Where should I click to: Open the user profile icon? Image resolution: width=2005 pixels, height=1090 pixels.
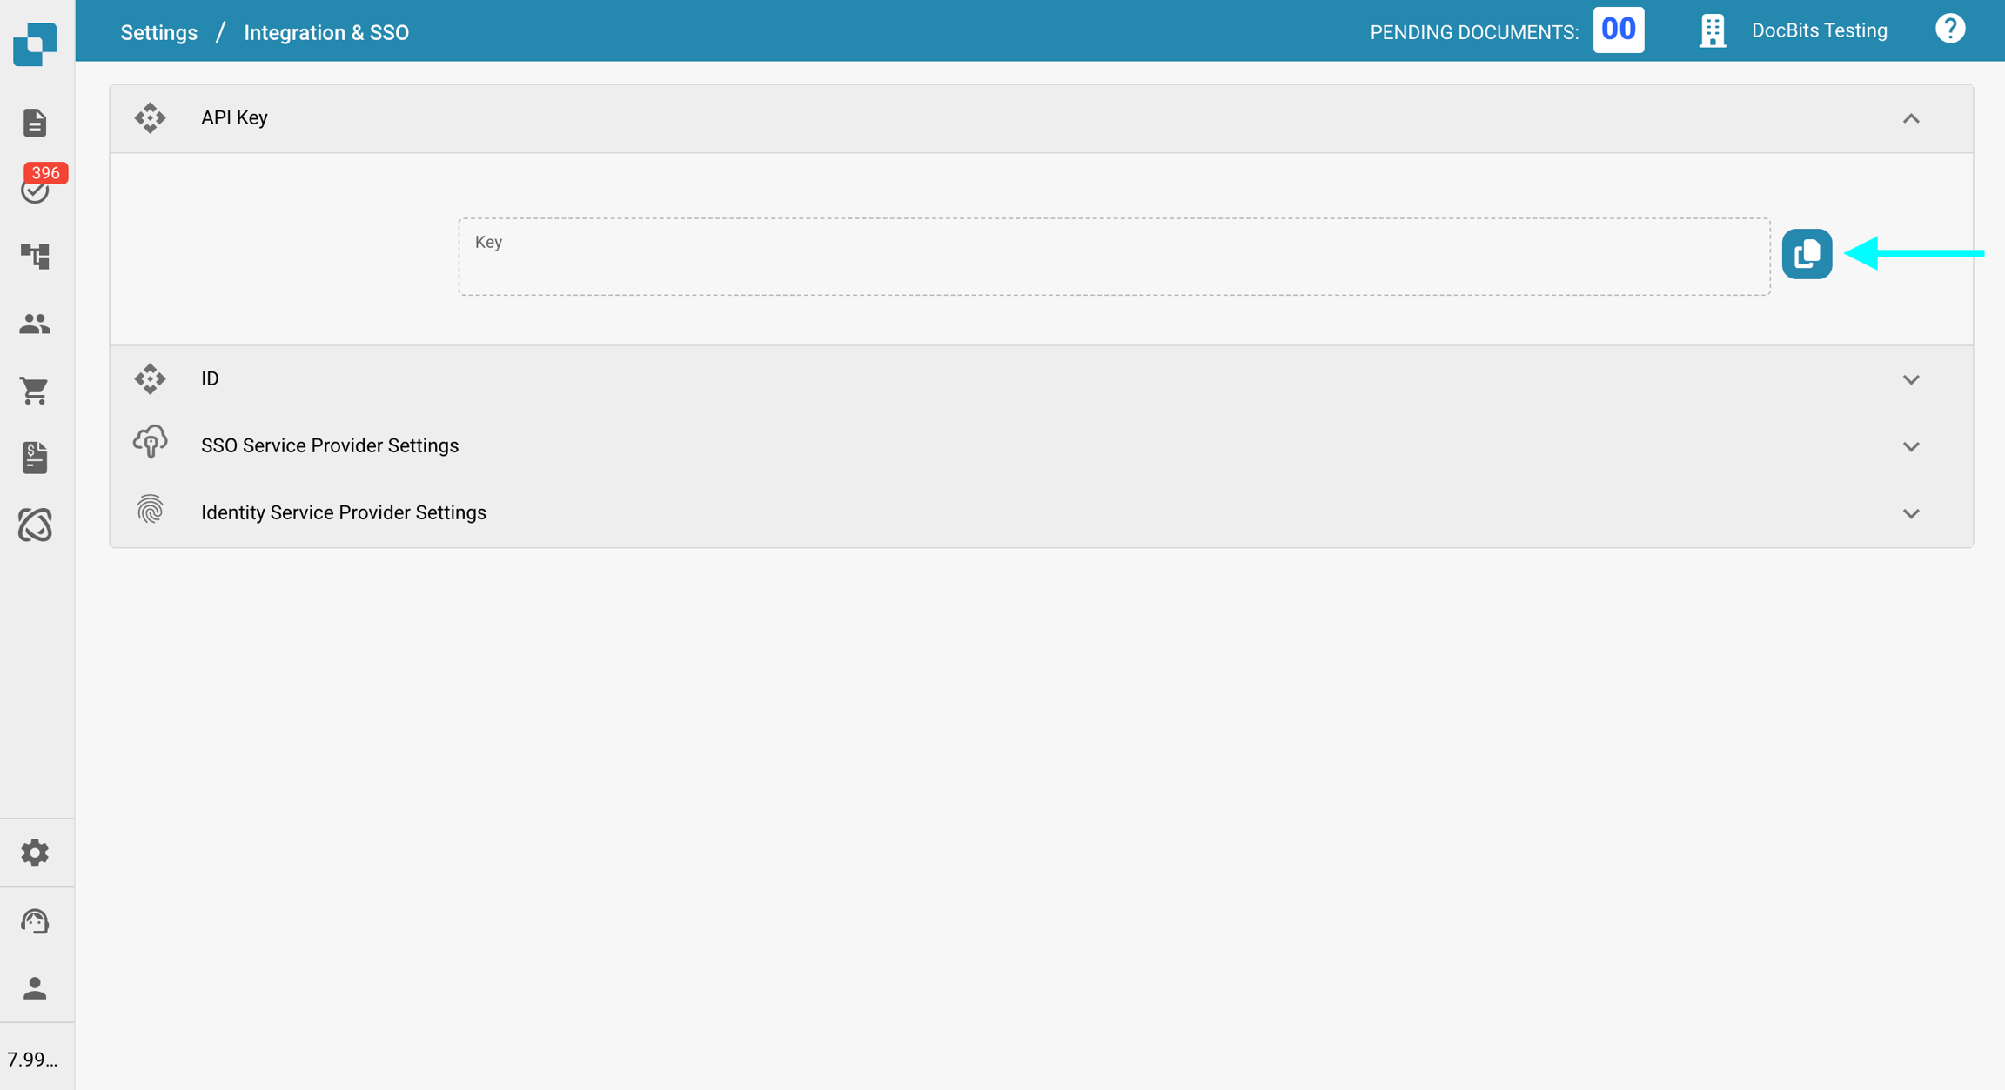click(35, 987)
